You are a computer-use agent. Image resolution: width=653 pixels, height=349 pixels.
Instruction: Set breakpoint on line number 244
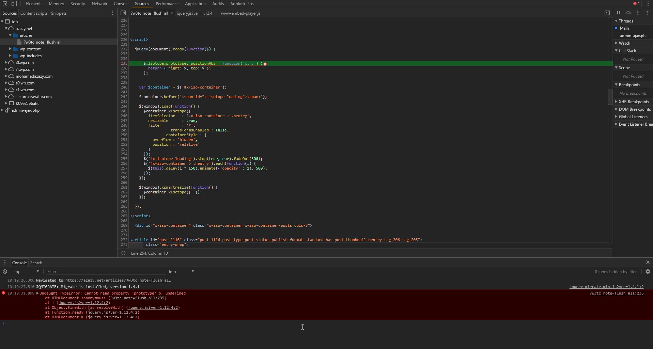[x=124, y=106]
